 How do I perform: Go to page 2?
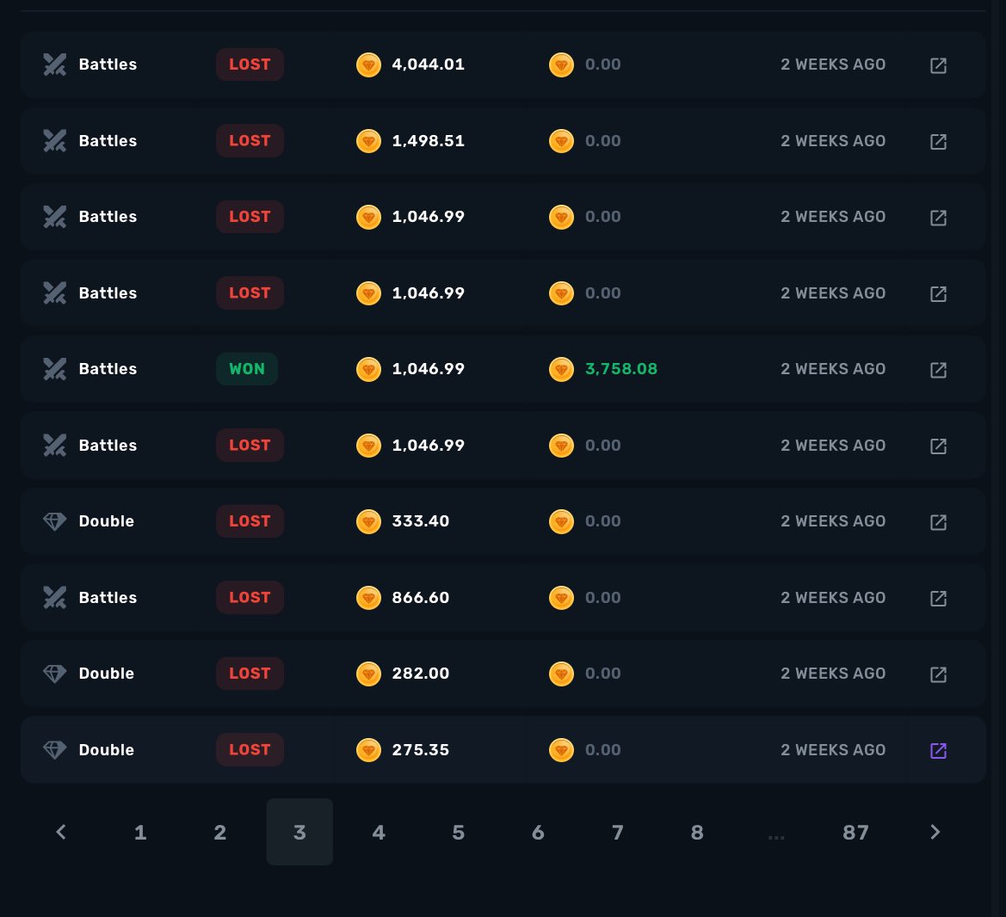coord(219,832)
